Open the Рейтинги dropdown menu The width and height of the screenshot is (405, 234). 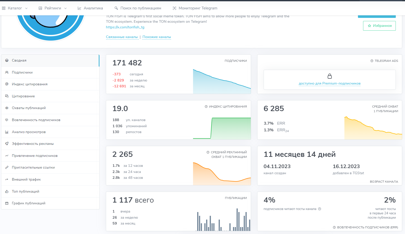[53, 8]
